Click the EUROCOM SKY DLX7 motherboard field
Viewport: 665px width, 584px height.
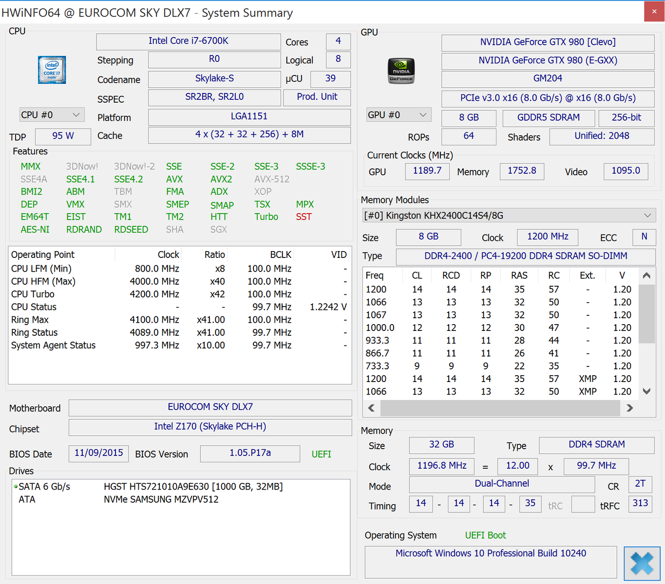click(210, 407)
